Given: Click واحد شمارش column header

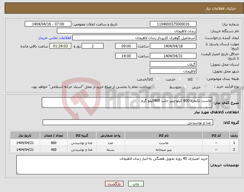Looking at the screenshot, I should tap(110, 135).
